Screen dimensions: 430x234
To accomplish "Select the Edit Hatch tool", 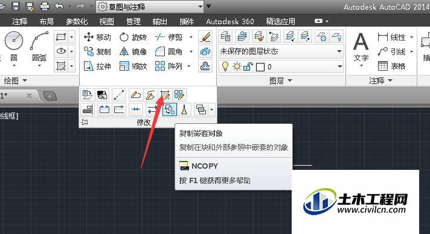I will (x=165, y=95).
